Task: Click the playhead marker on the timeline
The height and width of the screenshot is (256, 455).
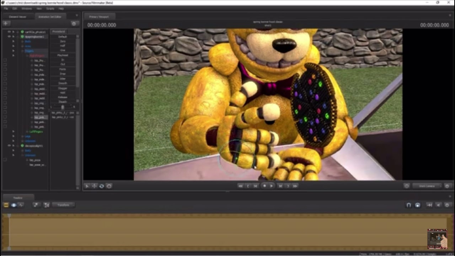Action: [x=9, y=215]
